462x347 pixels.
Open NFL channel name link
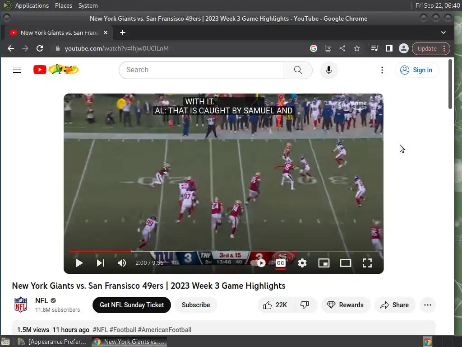pyautogui.click(x=42, y=300)
